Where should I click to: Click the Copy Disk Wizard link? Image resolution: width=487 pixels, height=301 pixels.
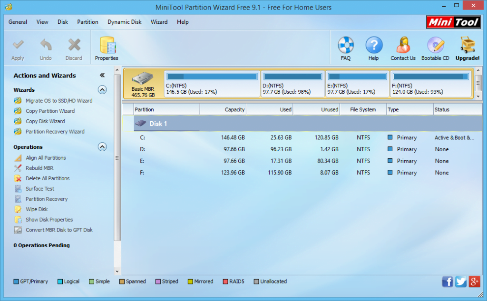45,121
